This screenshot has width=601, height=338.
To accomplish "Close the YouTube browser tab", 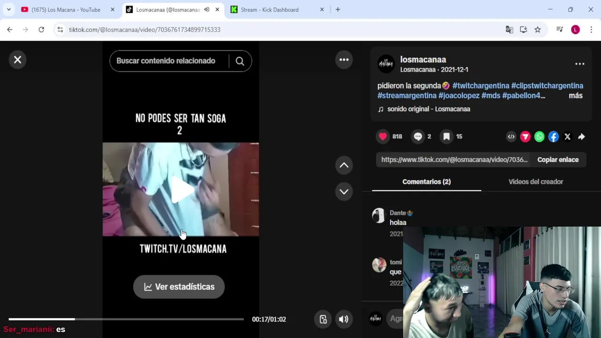I will (112, 9).
